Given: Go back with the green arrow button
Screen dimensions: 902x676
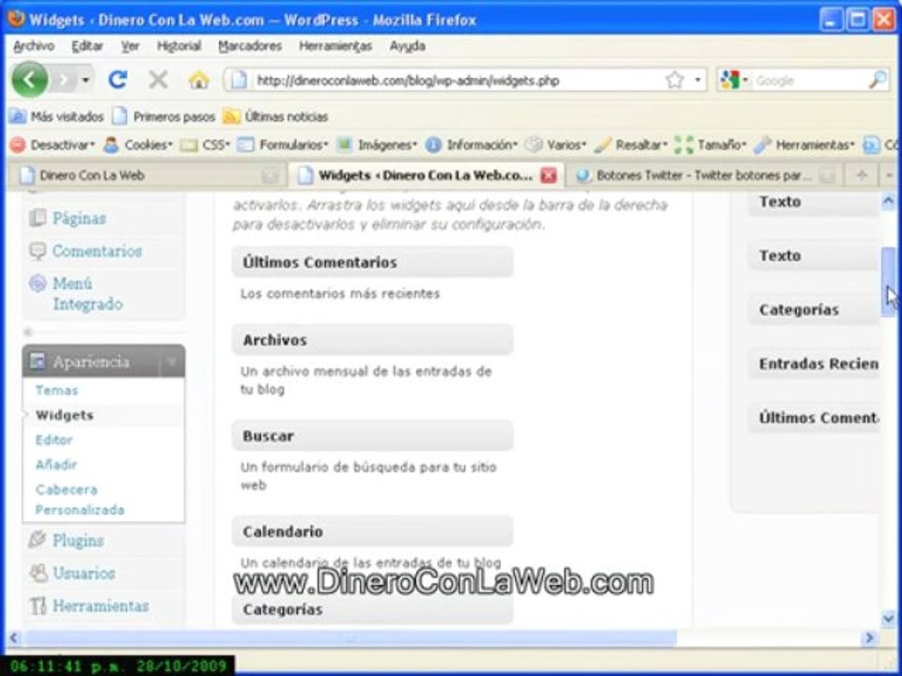Looking at the screenshot, I should (x=29, y=79).
